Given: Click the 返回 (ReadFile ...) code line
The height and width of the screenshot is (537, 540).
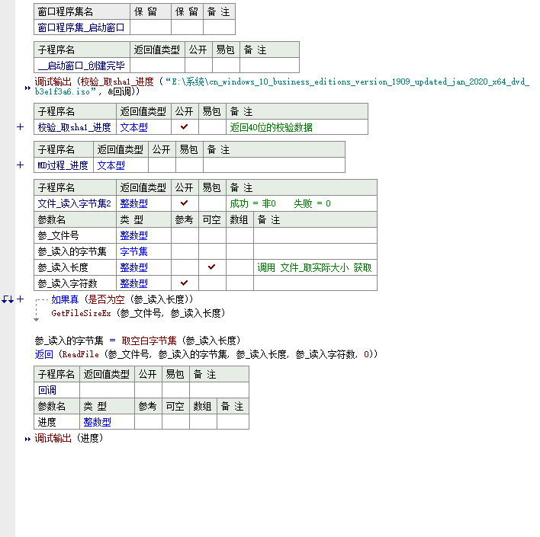Looking at the screenshot, I should (x=206, y=354).
